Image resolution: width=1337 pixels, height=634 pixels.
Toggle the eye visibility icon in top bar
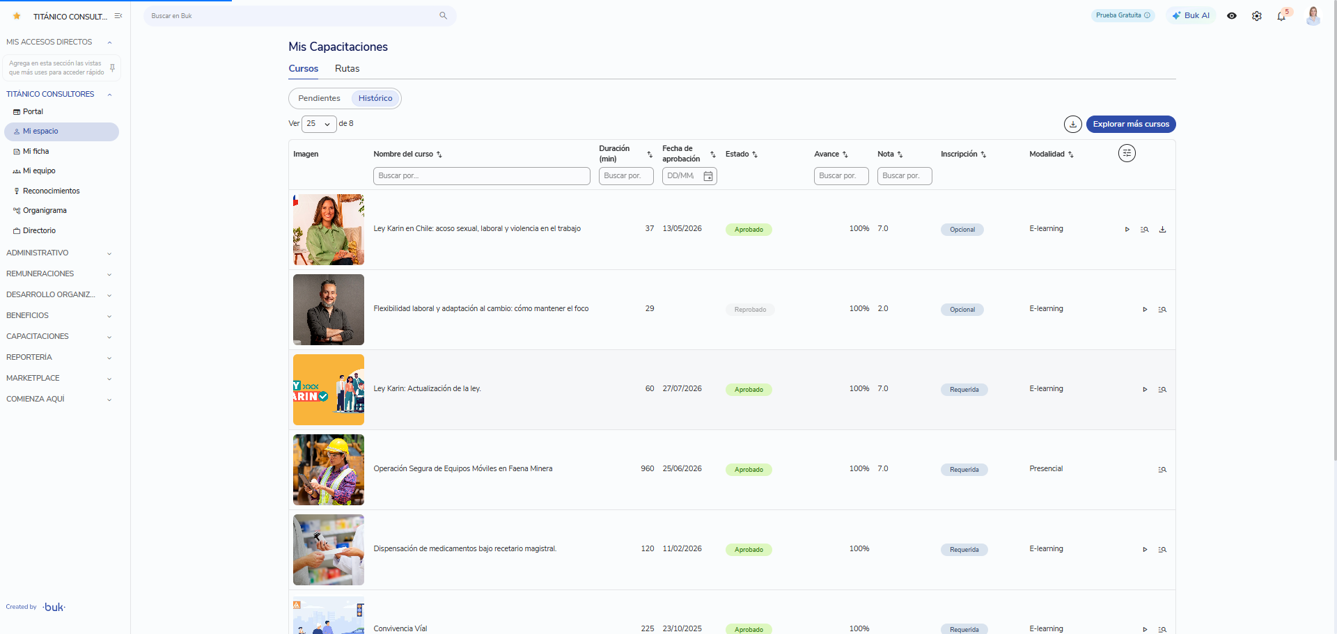[1232, 16]
